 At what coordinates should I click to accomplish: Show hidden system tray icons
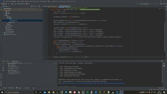tap(139, 92)
